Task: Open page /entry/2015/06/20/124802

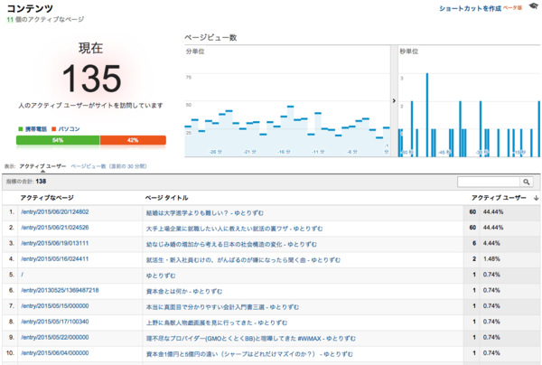Action: [54, 212]
